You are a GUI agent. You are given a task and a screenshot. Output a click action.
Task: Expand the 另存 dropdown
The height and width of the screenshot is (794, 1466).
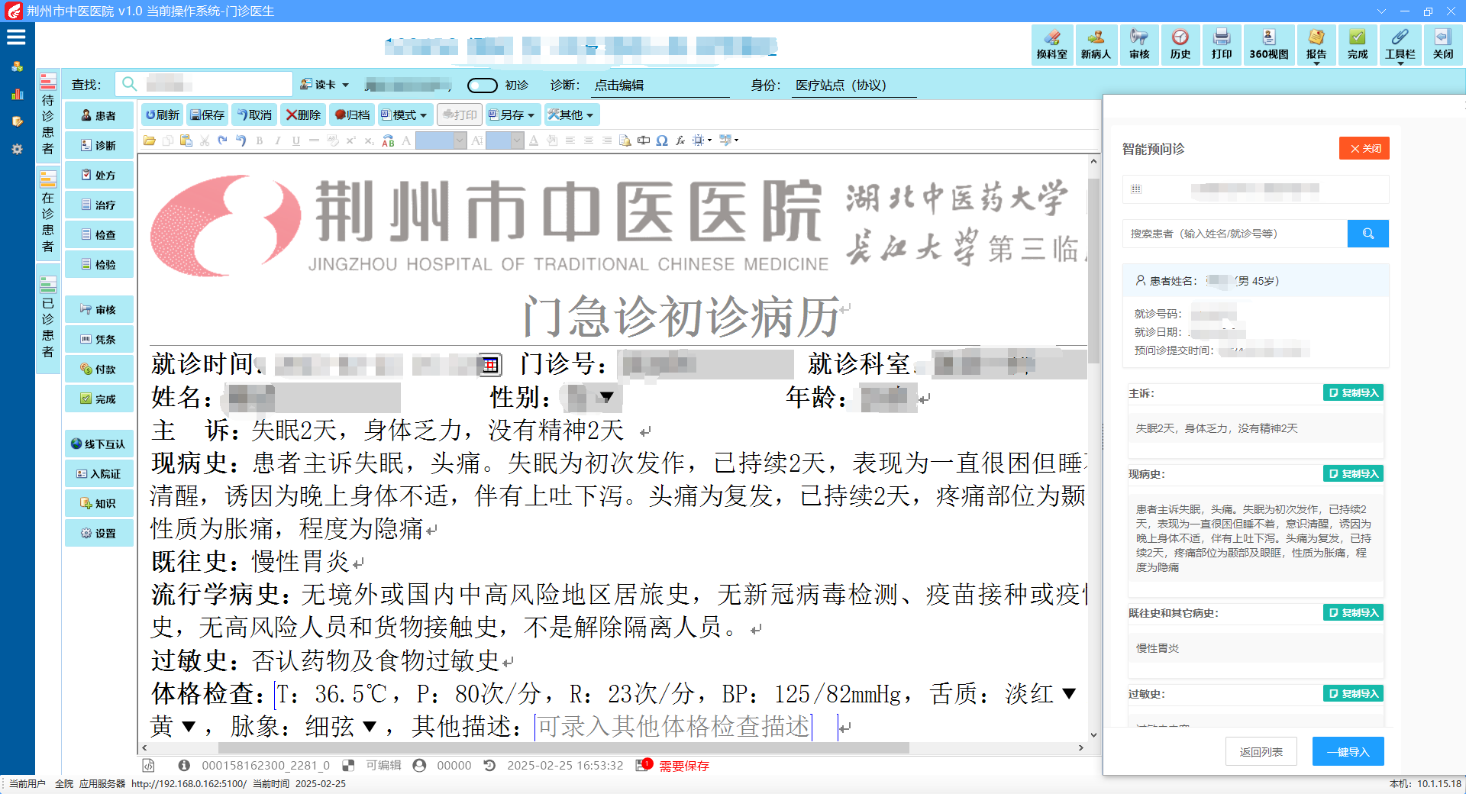tap(512, 115)
